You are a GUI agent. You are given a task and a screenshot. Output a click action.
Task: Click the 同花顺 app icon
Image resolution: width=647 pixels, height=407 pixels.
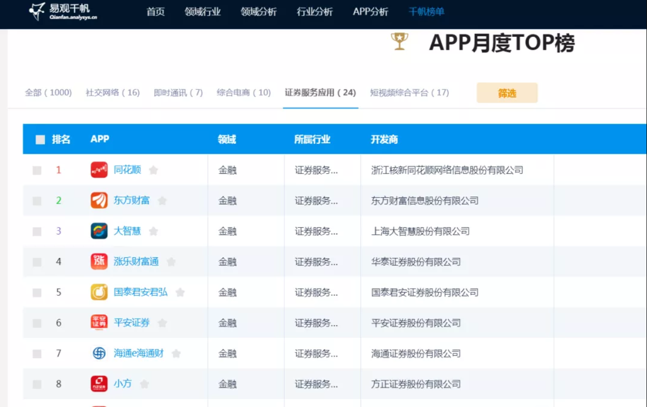click(99, 170)
